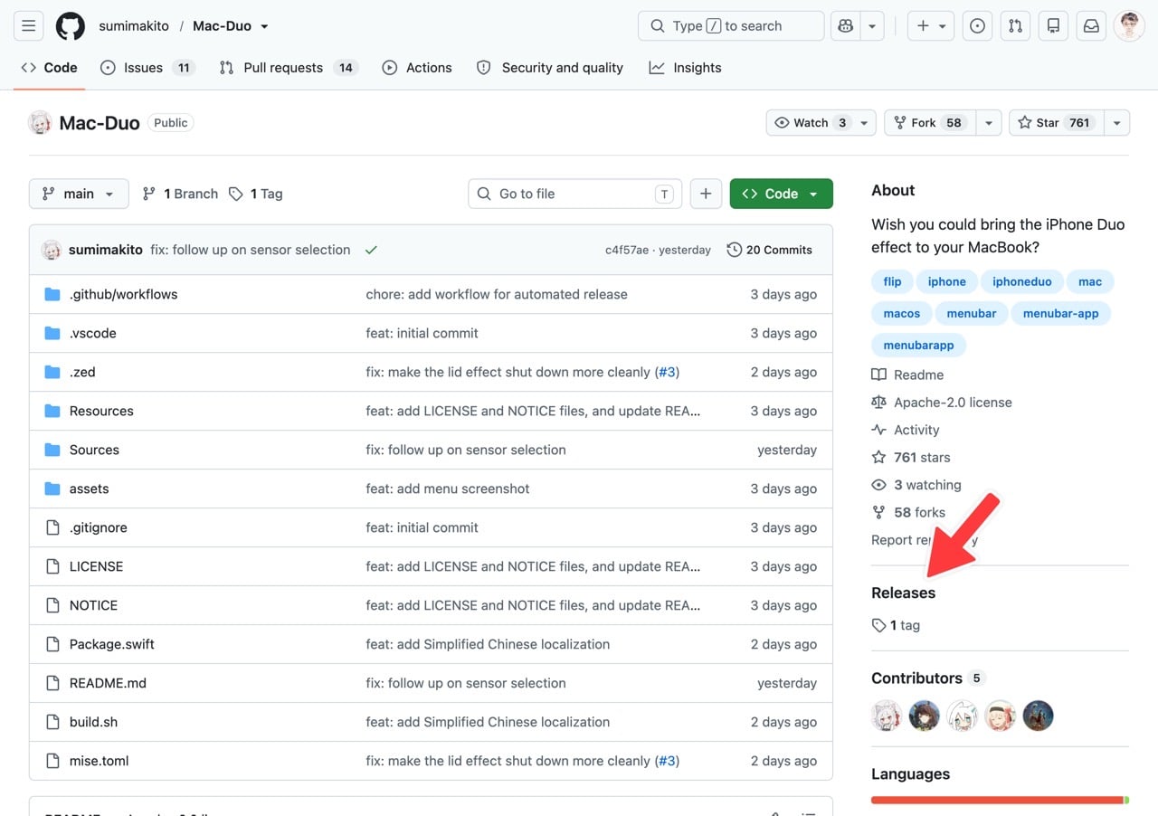Open the notifications inbox icon
Screen dimensions: 1158x816
tap(1091, 26)
